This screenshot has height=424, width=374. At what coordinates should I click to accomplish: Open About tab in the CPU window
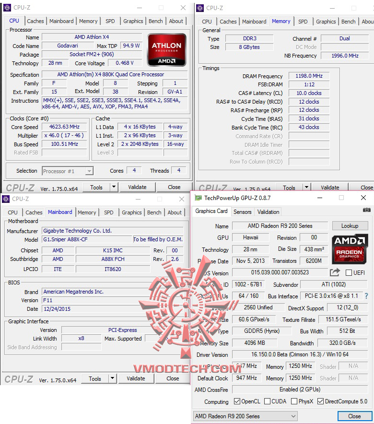[176, 21]
